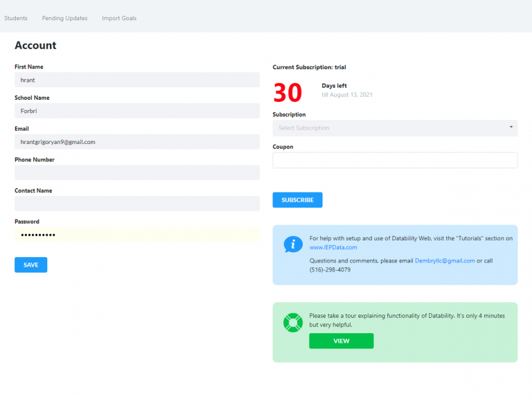Switch to Import Goals tab
This screenshot has height=399, width=532.
tap(119, 18)
